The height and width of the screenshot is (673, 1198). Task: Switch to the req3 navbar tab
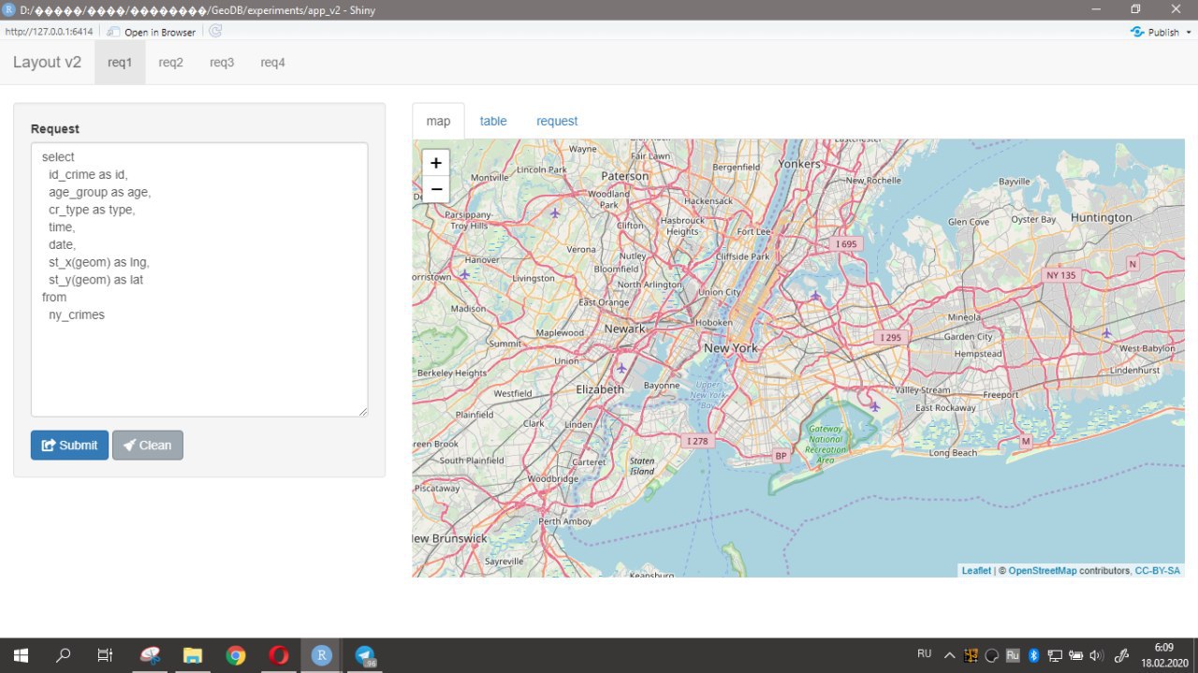tap(222, 63)
